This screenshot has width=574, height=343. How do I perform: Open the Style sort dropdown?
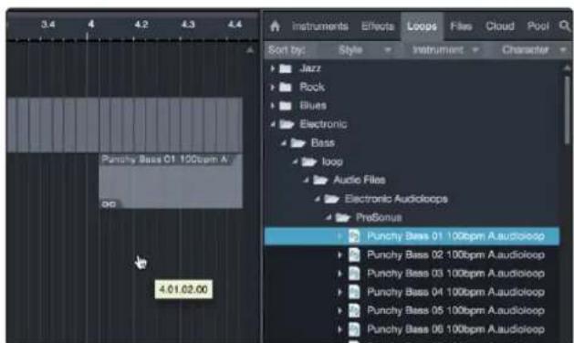coord(364,50)
